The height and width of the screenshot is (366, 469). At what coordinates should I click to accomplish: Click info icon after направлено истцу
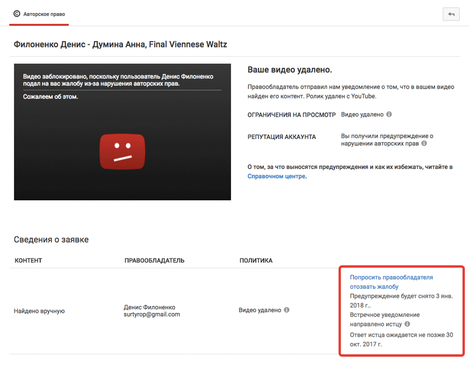click(x=407, y=324)
